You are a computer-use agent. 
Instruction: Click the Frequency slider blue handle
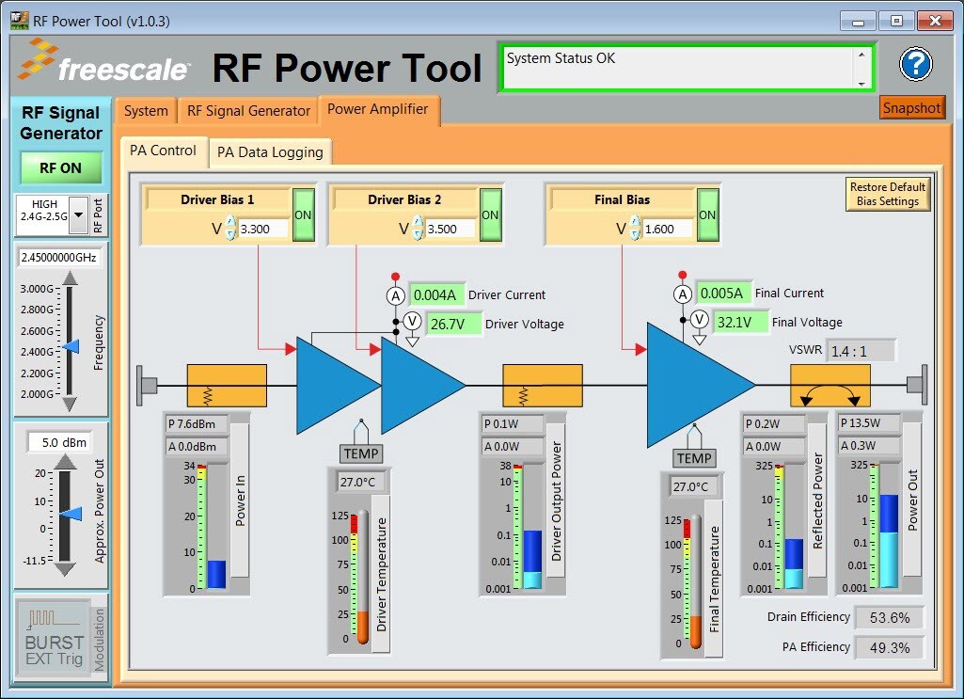tap(71, 348)
